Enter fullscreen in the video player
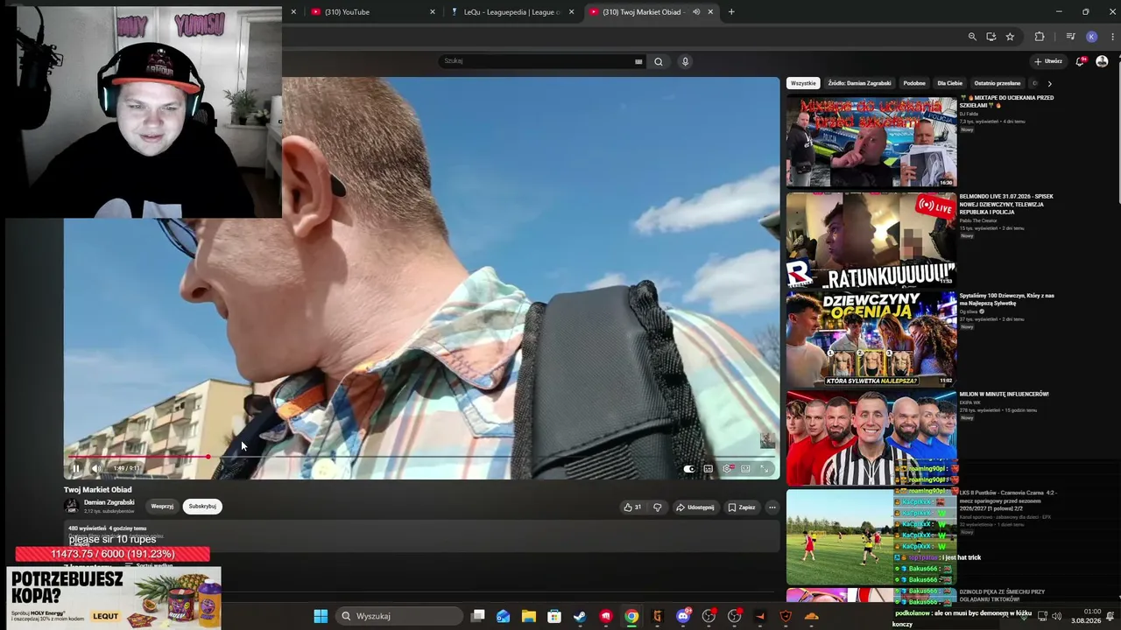This screenshot has height=630, width=1121. coord(765,469)
